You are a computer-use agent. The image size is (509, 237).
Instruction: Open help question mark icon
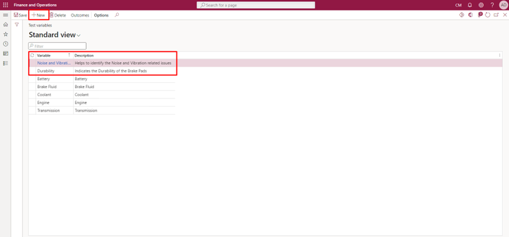pos(492,5)
